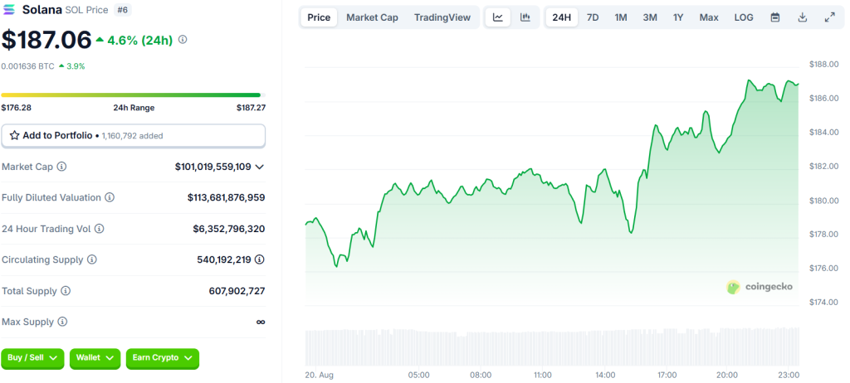Click the 4.6% (24h) change text
Image resolution: width=850 pixels, height=383 pixels.
click(139, 40)
